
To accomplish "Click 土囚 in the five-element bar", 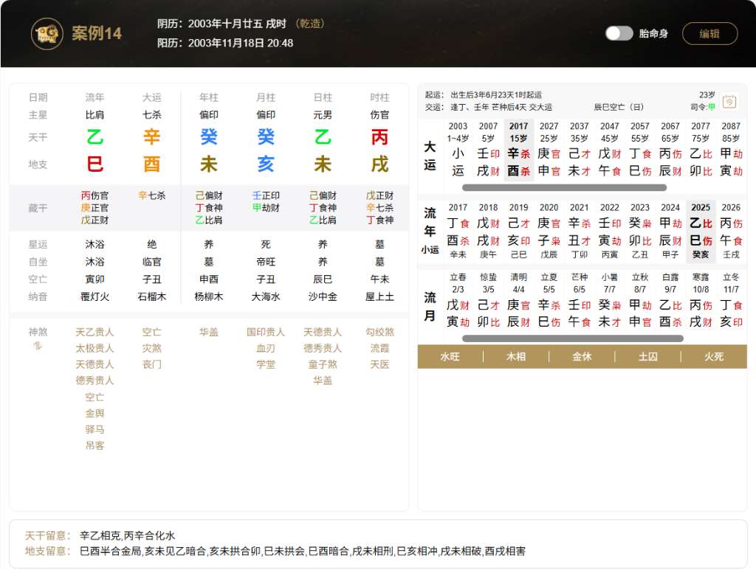I will [x=648, y=357].
